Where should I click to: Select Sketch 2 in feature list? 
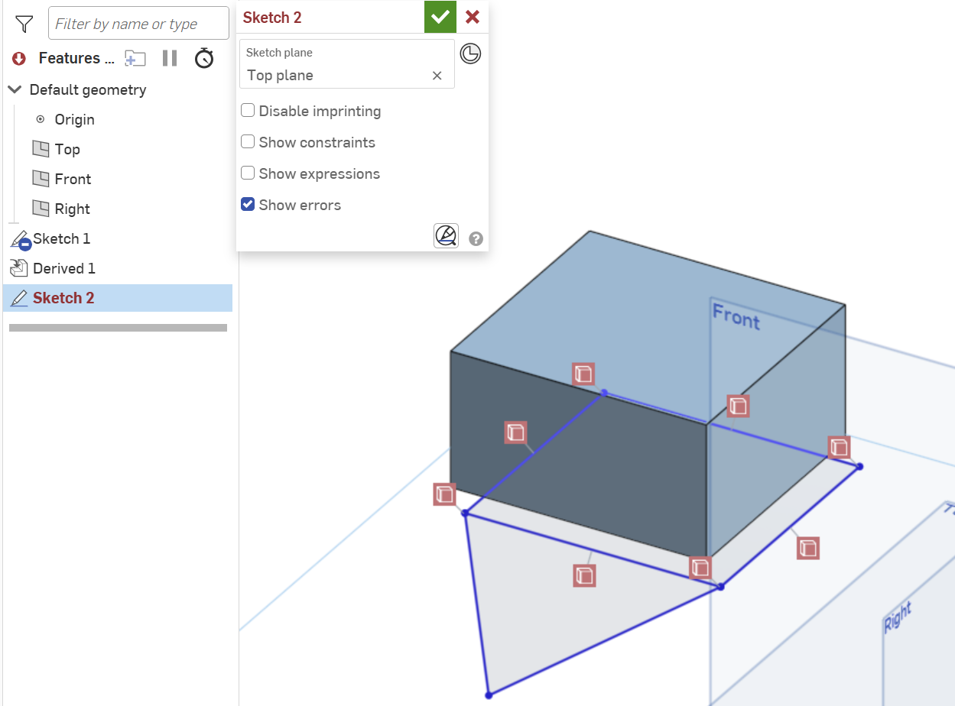pos(118,298)
